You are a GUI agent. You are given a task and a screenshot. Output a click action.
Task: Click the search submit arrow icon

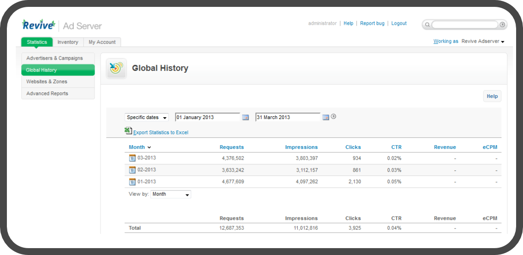click(x=502, y=25)
